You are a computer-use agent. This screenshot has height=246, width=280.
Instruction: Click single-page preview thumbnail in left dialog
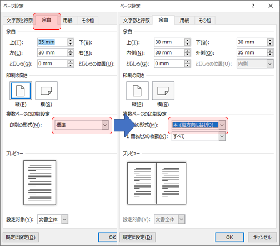coord(40,183)
